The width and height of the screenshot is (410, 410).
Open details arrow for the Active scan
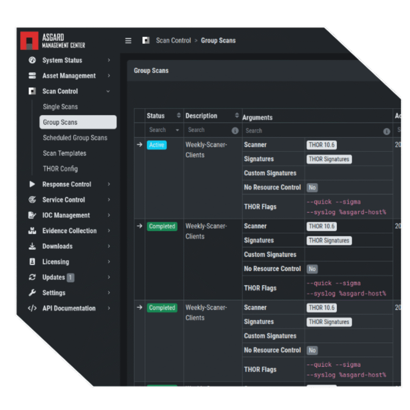[x=140, y=144]
